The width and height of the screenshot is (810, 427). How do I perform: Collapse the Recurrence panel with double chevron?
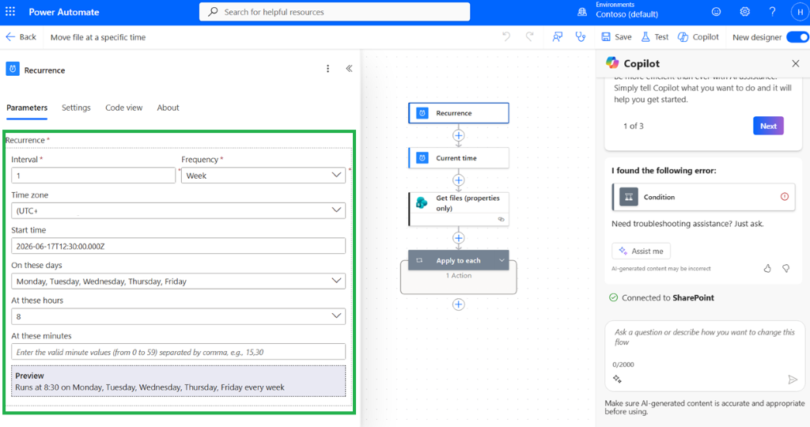click(x=349, y=69)
